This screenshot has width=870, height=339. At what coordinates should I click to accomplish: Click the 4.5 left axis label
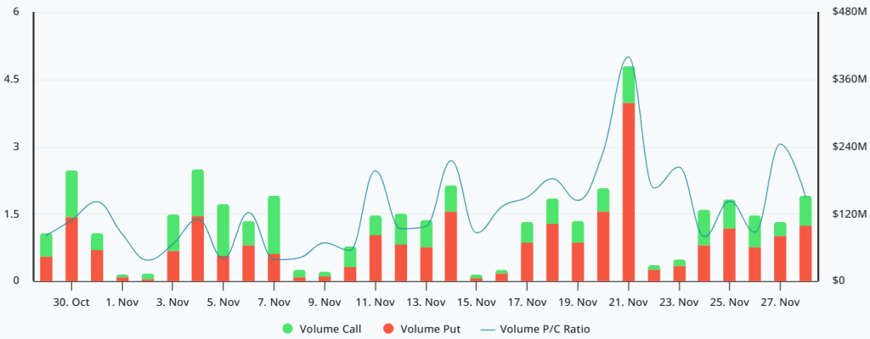point(12,79)
